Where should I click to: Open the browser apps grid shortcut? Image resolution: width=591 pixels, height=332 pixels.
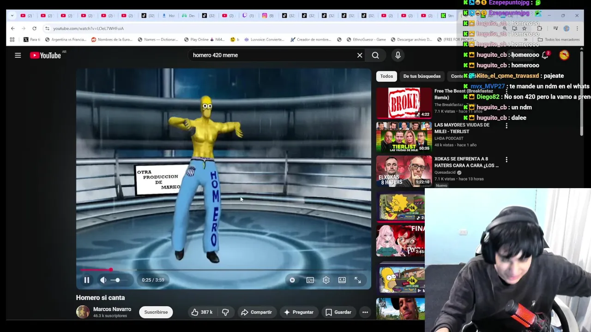pos(12,40)
